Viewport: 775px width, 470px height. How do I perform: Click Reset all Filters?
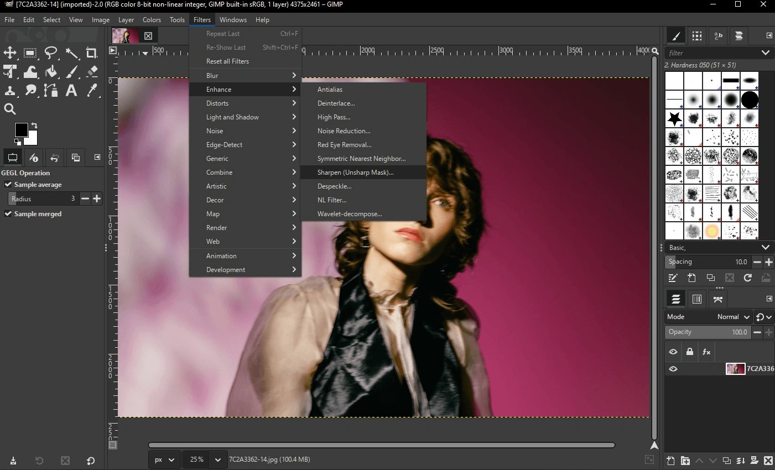coord(227,61)
